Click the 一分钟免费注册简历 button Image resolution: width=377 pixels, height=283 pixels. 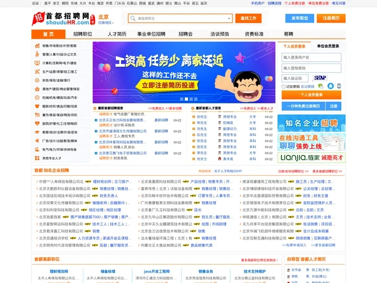303,106
